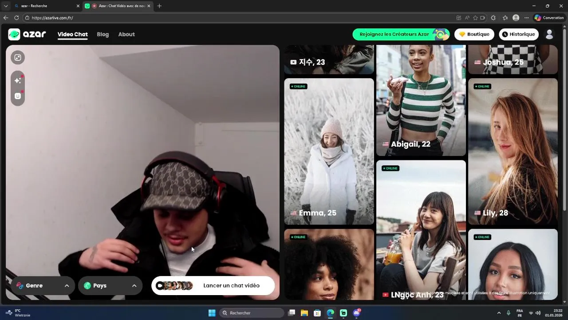Reload the current page
Viewport: 568px width, 320px height.
(16, 18)
